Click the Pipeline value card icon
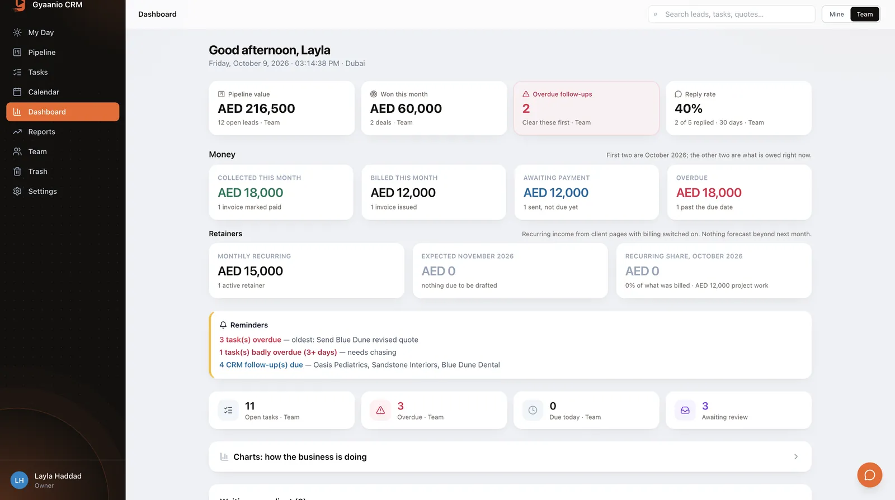The image size is (895, 500). [222, 94]
